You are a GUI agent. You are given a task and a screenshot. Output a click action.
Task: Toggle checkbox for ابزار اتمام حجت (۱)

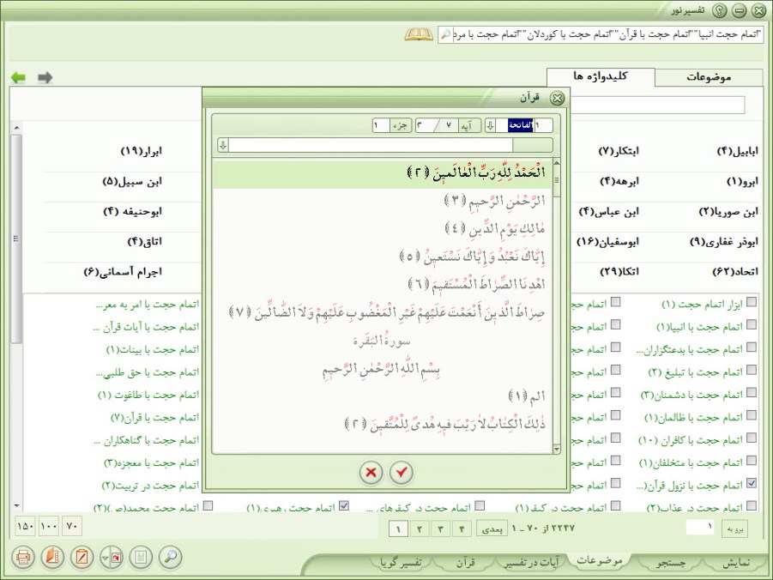[752, 302]
